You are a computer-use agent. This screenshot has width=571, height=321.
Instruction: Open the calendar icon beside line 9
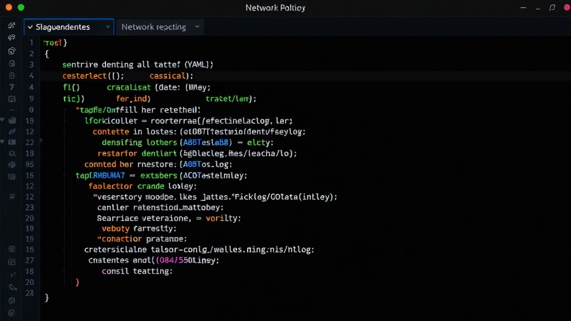(x=12, y=99)
